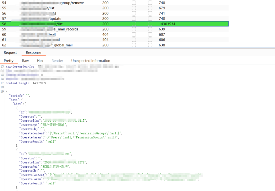Tick the first checkbox in row 62
Viewport: 275px width, 191px height.
(134, 45)
